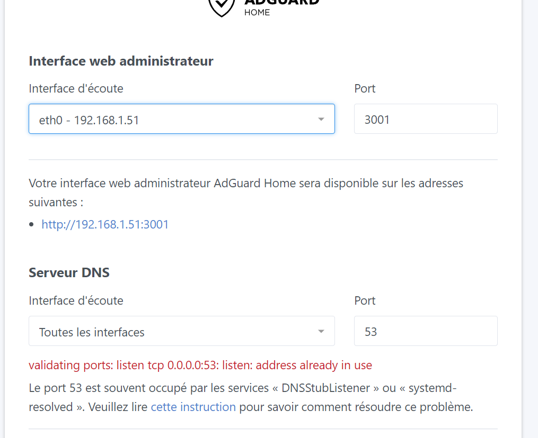Click the AdGuard shield logo icon
Screen dimensions: 538x438
pyautogui.click(x=221, y=6)
